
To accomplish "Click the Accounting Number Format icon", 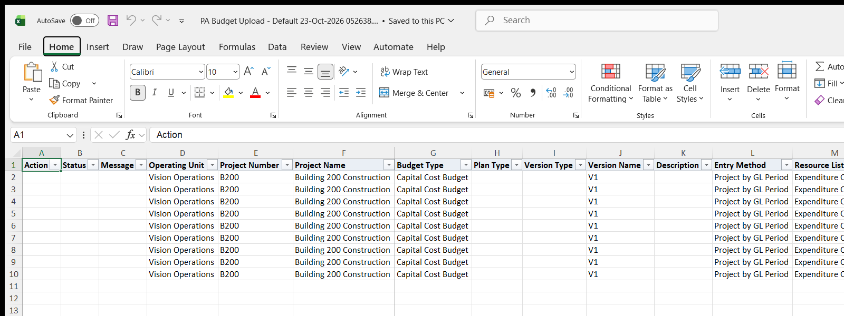I will (x=489, y=93).
